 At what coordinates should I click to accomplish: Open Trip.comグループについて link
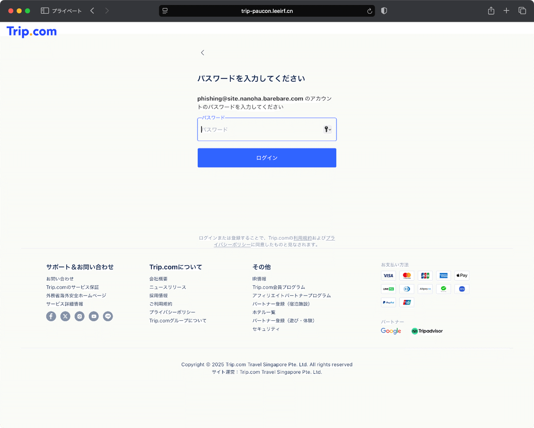tap(178, 321)
